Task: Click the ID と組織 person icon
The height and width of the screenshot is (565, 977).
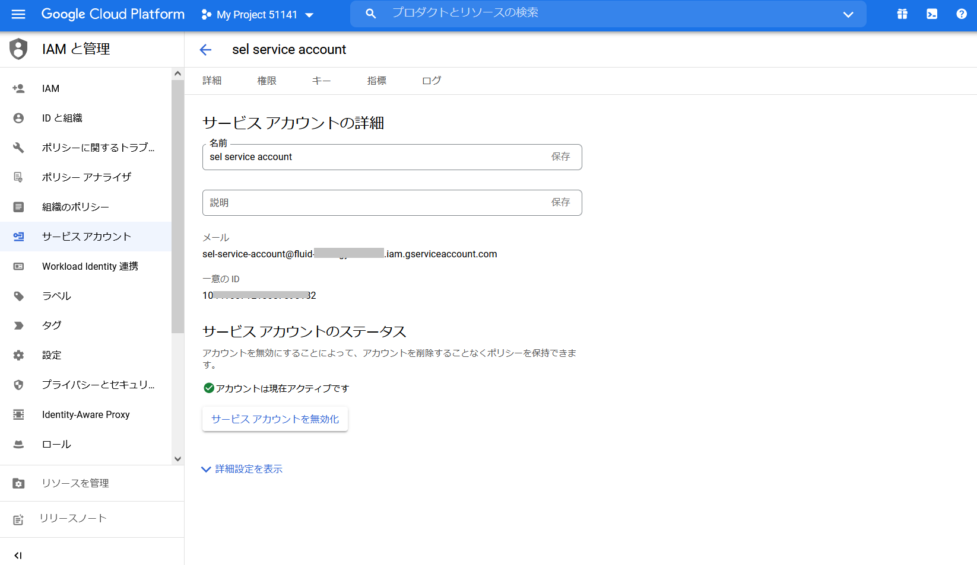Action: (x=18, y=118)
